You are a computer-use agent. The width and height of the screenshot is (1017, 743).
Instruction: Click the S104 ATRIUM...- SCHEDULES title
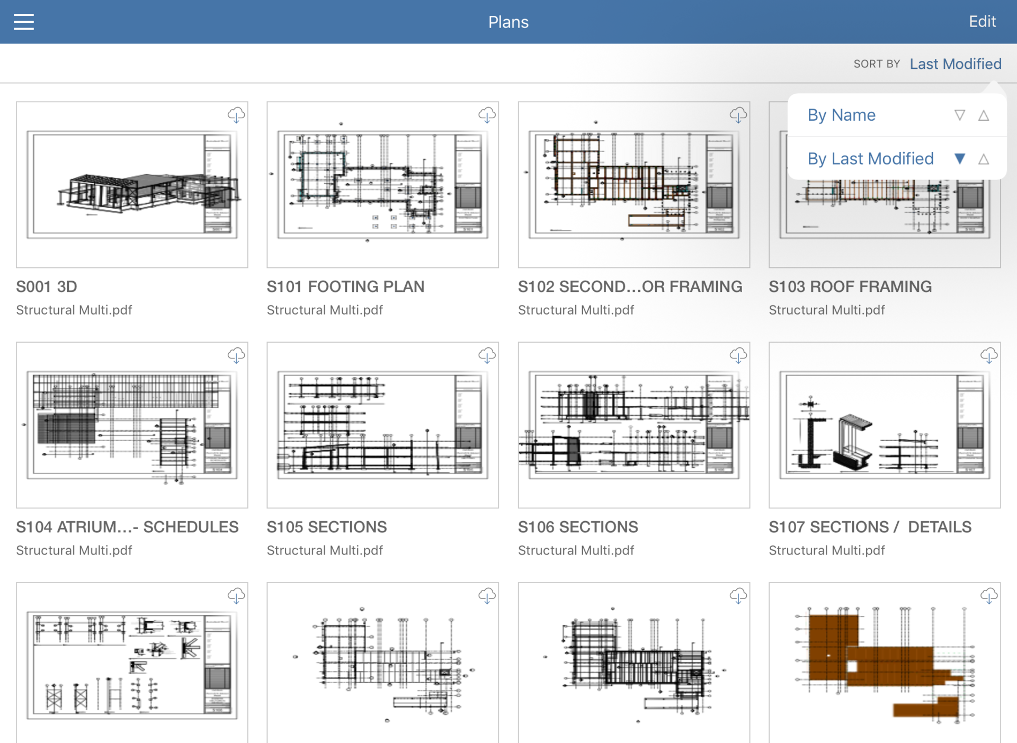[127, 527]
